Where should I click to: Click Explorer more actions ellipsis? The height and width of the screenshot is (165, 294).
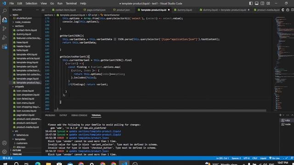coord(37,10)
